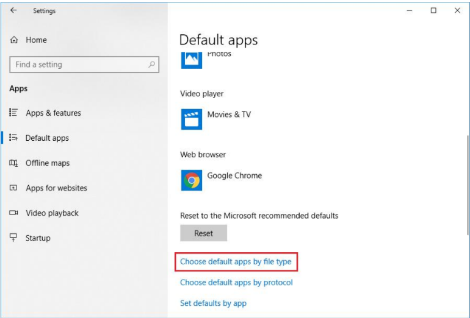
Task: Click the search magnifier icon
Action: [151, 65]
